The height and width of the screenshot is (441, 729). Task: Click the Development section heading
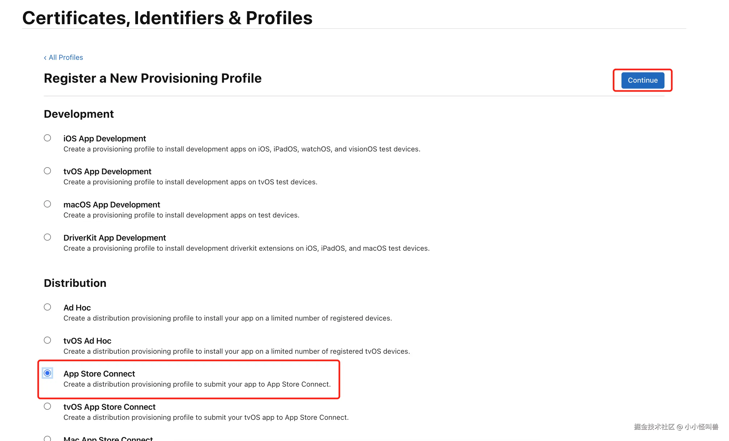[79, 114]
